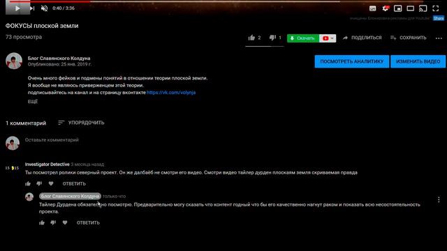Reply to Investigator Detective via ОТВЕТИТЬ
Viewport: 447px width, 251px height.
(74, 184)
